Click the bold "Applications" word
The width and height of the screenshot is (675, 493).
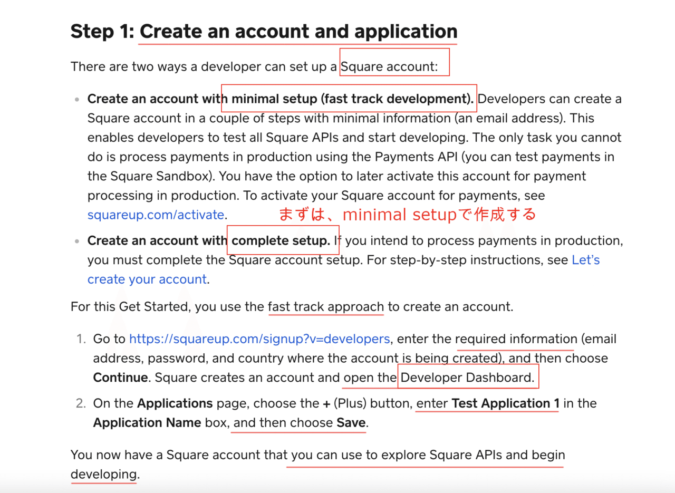point(175,404)
